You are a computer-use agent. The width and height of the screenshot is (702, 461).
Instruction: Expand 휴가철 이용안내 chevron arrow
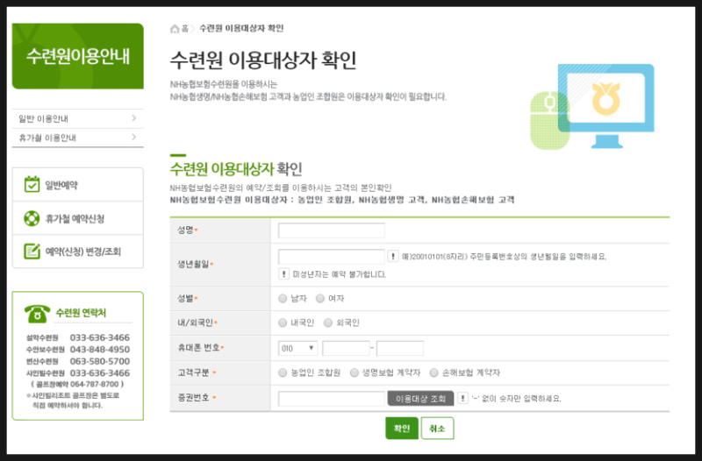(x=134, y=138)
